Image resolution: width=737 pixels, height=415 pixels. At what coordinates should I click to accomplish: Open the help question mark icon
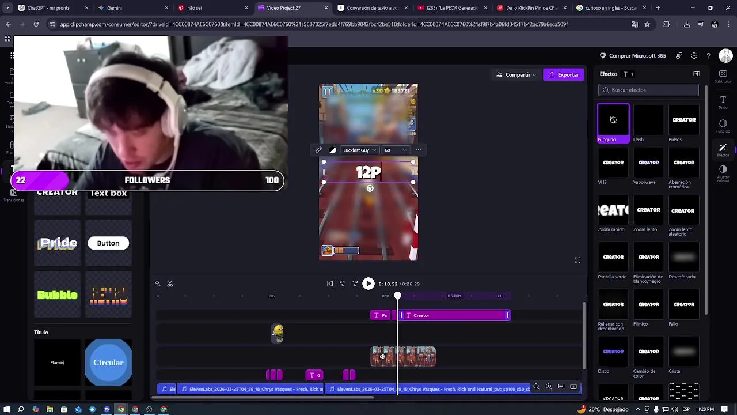[x=708, y=56]
